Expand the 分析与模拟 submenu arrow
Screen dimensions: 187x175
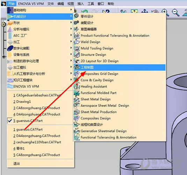[71, 29]
